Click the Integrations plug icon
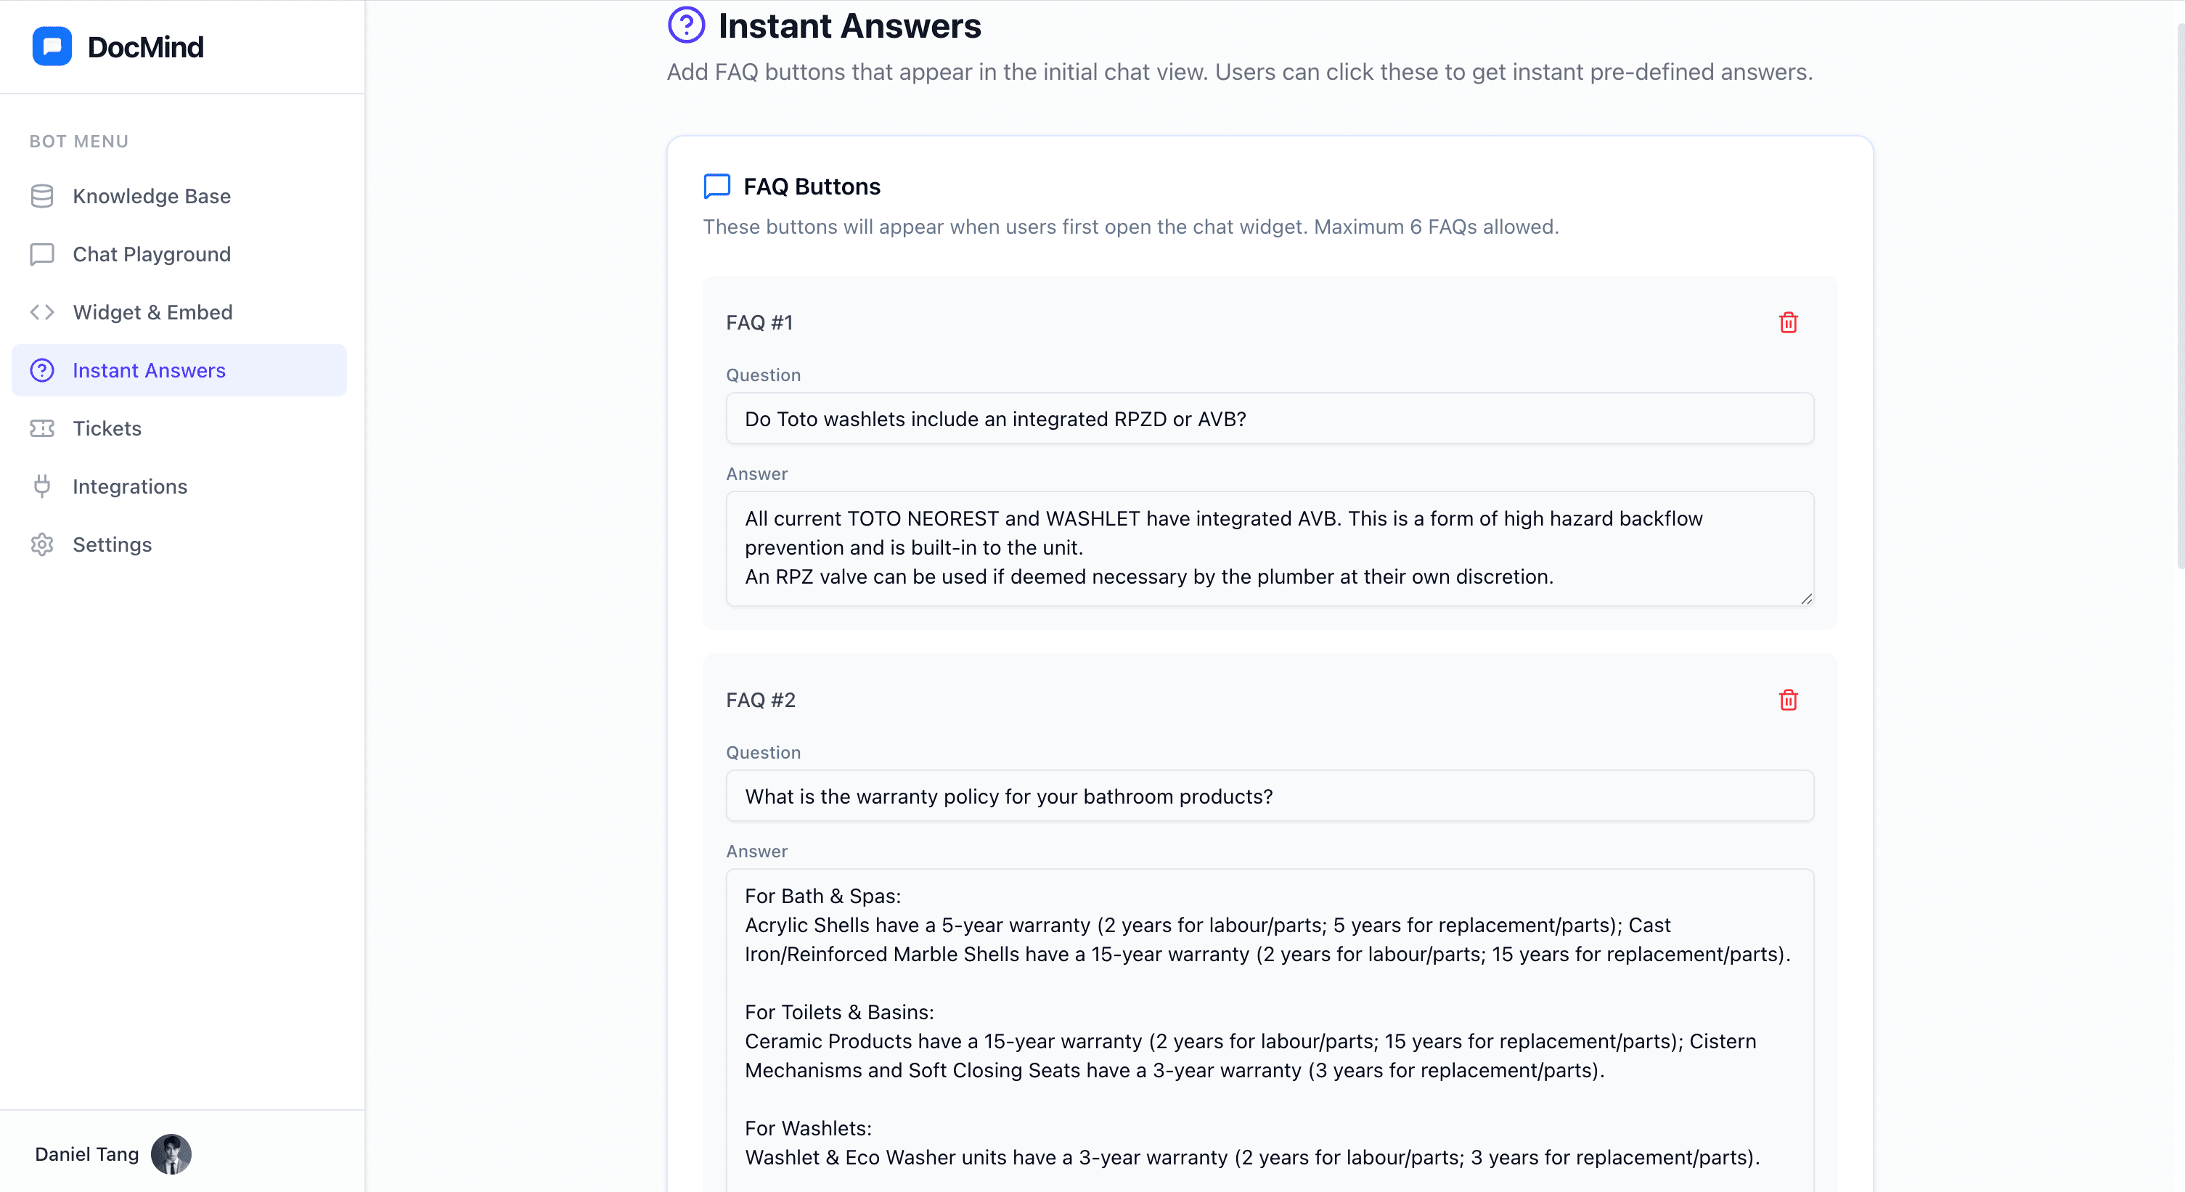The width and height of the screenshot is (2185, 1192). [x=42, y=486]
